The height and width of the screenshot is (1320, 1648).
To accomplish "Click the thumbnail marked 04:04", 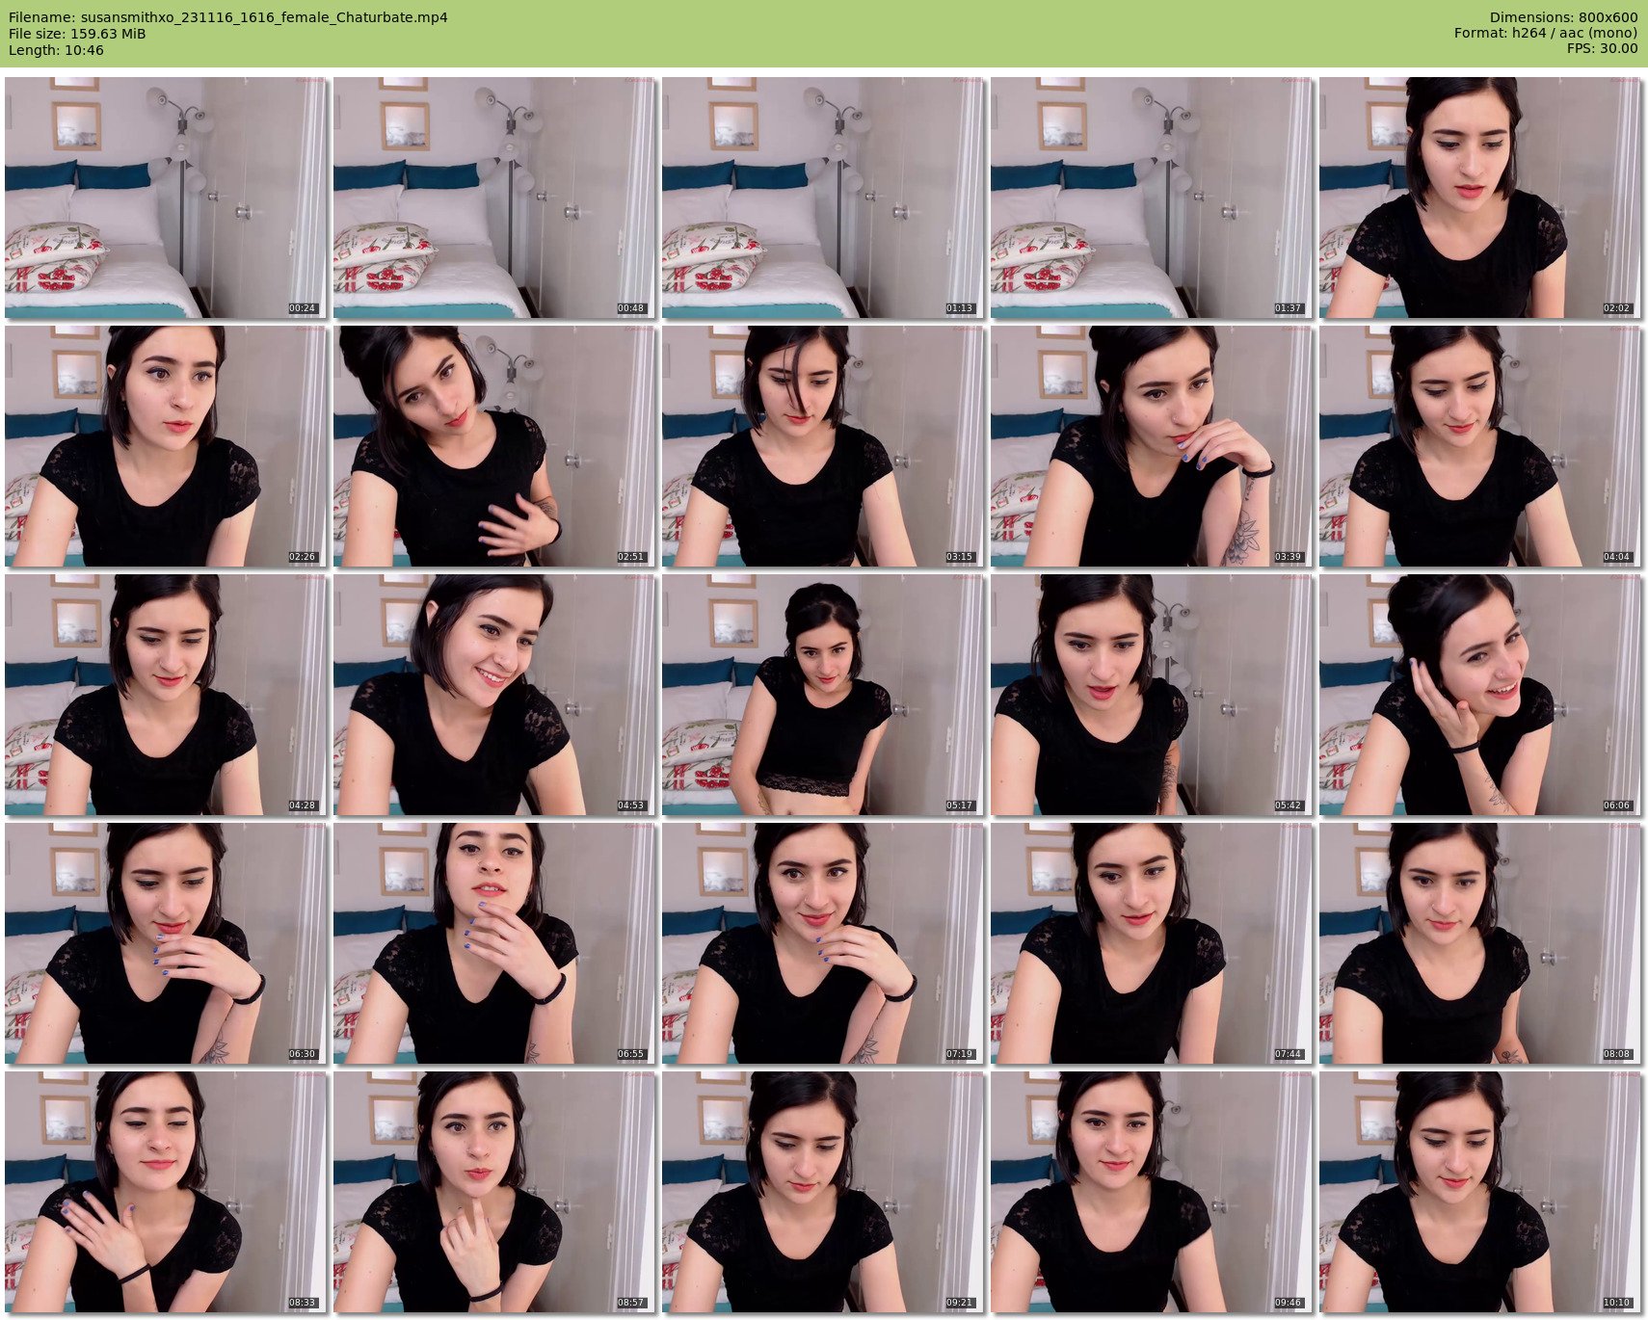I will tap(1480, 446).
